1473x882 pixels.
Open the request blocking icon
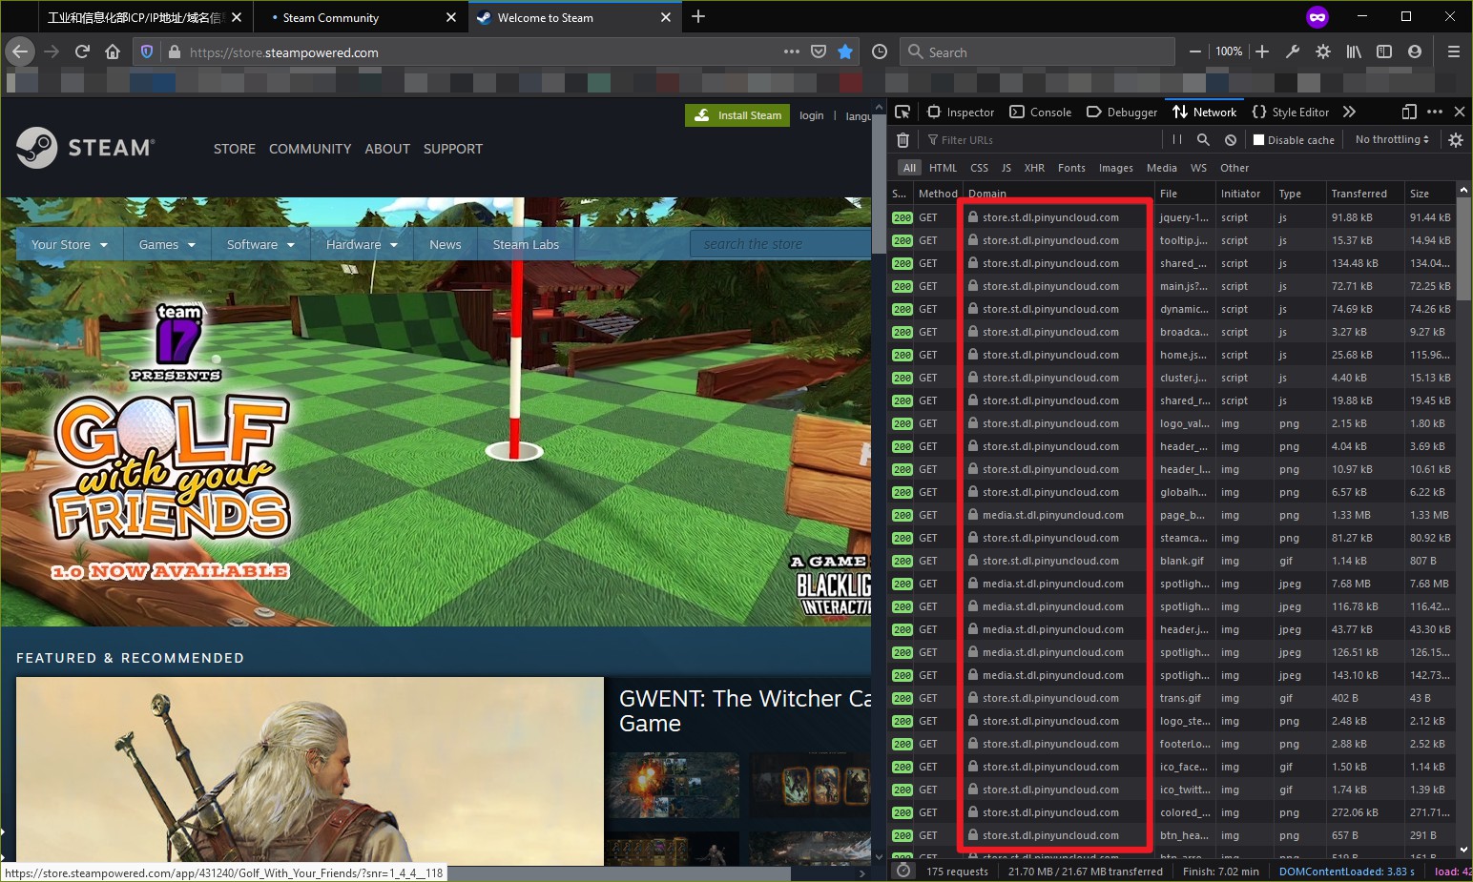click(1231, 140)
